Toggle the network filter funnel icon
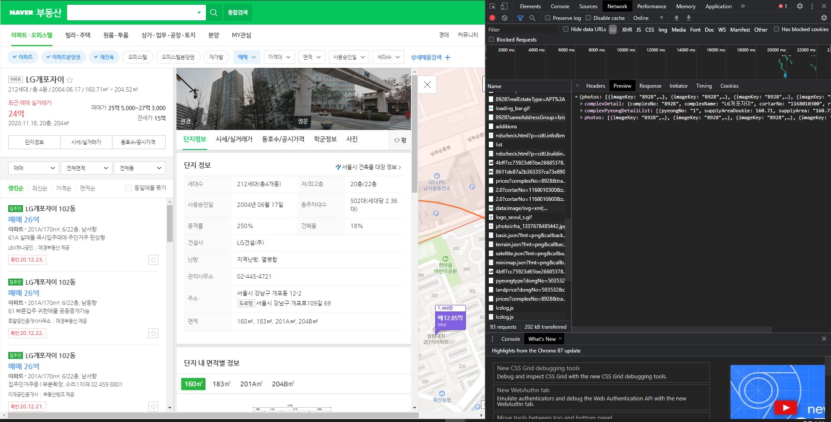This screenshot has width=831, height=422. click(520, 18)
